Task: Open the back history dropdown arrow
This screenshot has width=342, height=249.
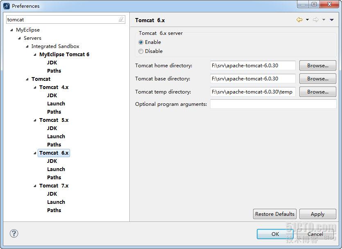Action: (307, 20)
